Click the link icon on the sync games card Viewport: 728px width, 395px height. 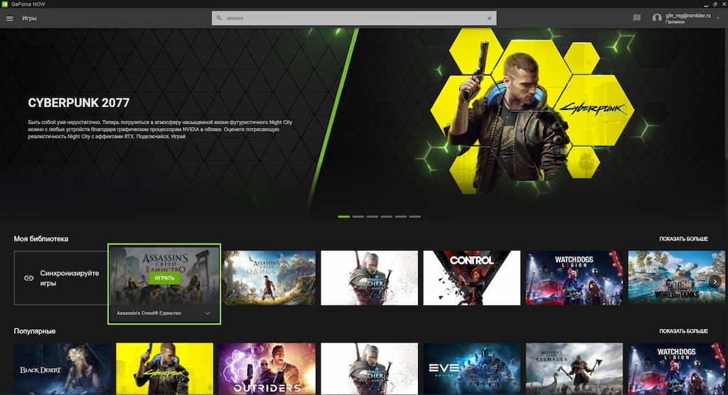[x=28, y=278]
